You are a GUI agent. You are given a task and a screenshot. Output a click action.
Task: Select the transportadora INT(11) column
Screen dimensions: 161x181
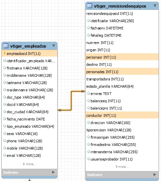(122, 79)
